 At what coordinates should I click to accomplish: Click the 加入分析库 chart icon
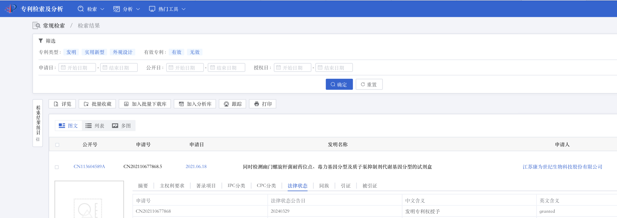click(x=181, y=104)
